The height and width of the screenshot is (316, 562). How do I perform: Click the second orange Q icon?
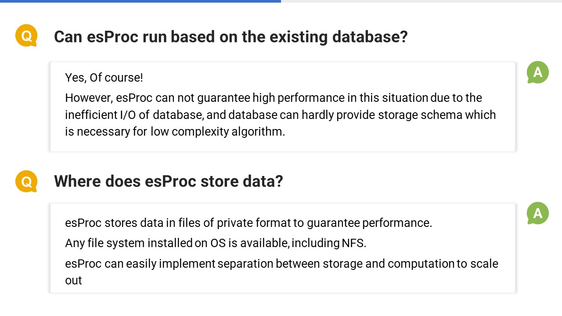point(26,181)
